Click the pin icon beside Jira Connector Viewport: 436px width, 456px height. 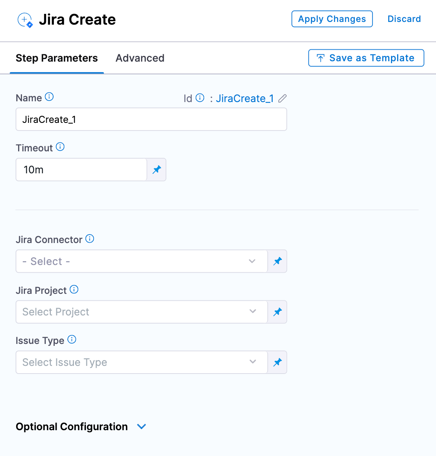[277, 262]
